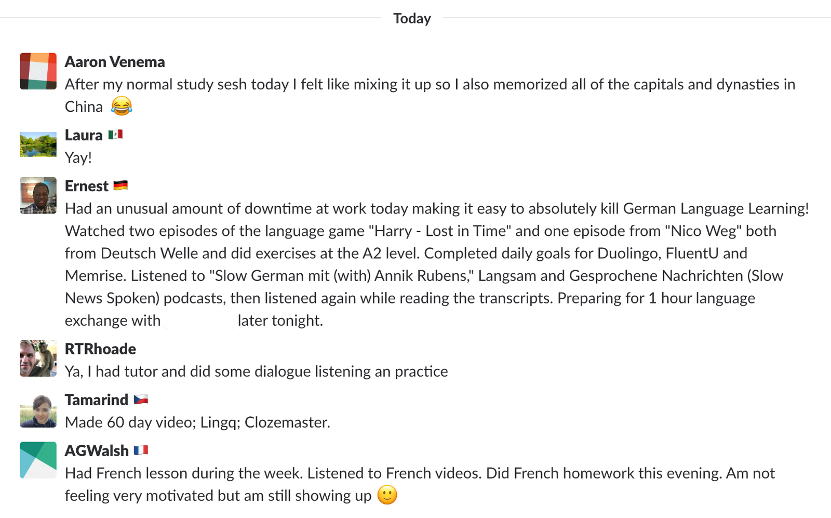Open the AGWalsh username link
This screenshot has width=831, height=518.
(97, 451)
